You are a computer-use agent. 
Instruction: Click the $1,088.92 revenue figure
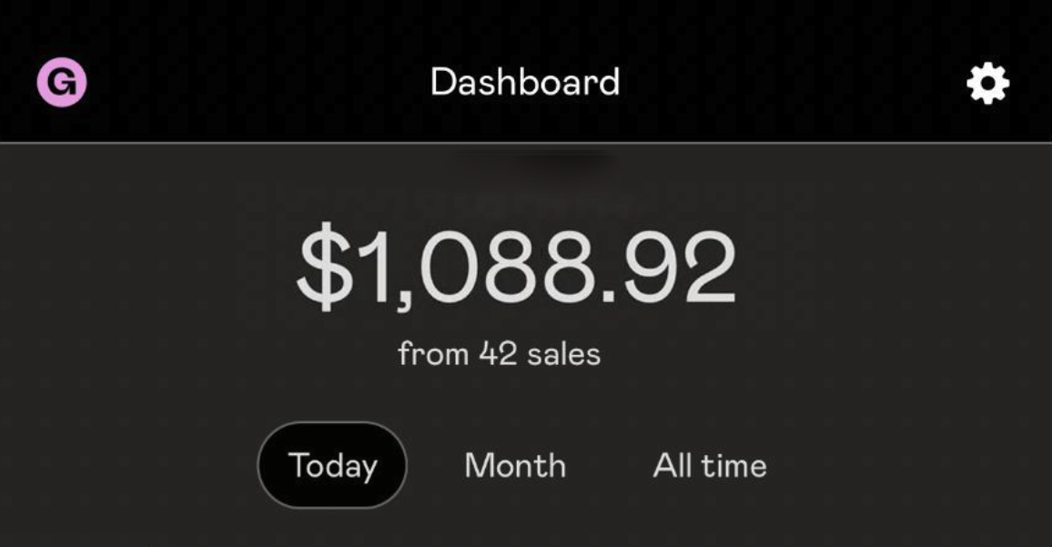(517, 267)
